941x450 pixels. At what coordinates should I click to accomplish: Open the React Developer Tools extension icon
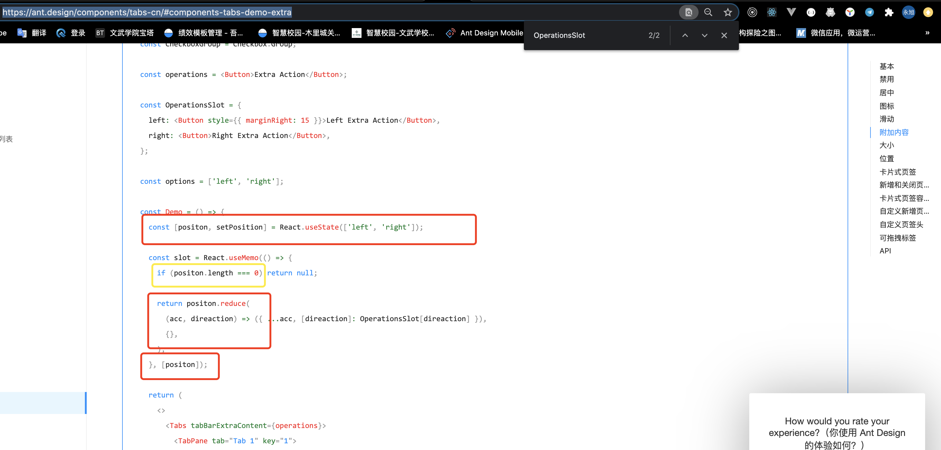pos(772,13)
